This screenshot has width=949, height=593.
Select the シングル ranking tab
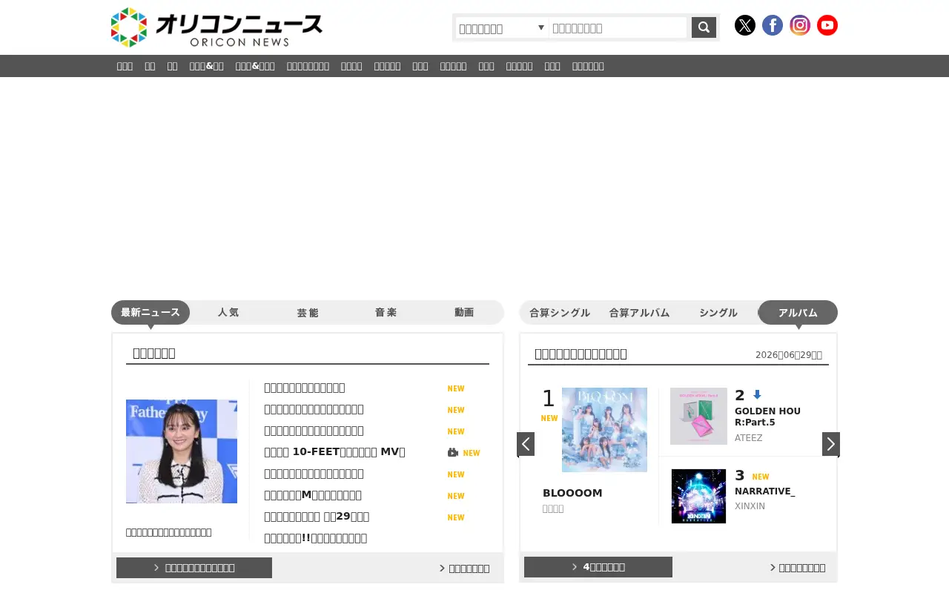[x=718, y=312]
